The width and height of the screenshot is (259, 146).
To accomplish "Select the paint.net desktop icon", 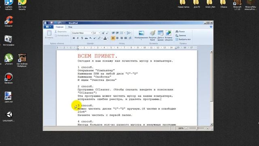I will coord(8,97).
